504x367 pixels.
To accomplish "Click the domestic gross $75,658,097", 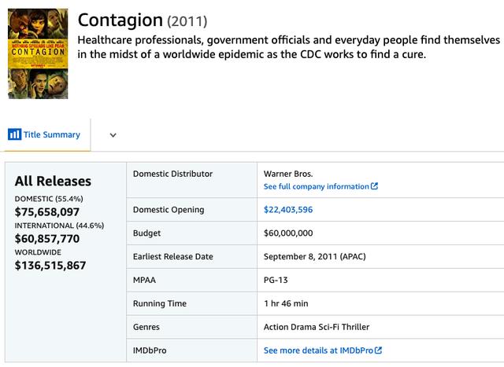I will 47,212.
